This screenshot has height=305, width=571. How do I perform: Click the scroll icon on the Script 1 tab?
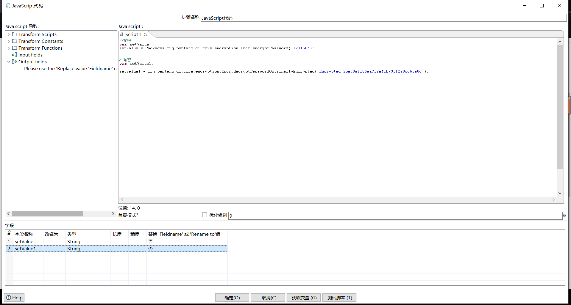click(x=121, y=34)
